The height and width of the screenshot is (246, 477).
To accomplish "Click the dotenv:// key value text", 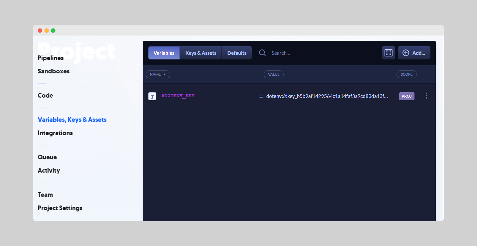I will point(327,96).
